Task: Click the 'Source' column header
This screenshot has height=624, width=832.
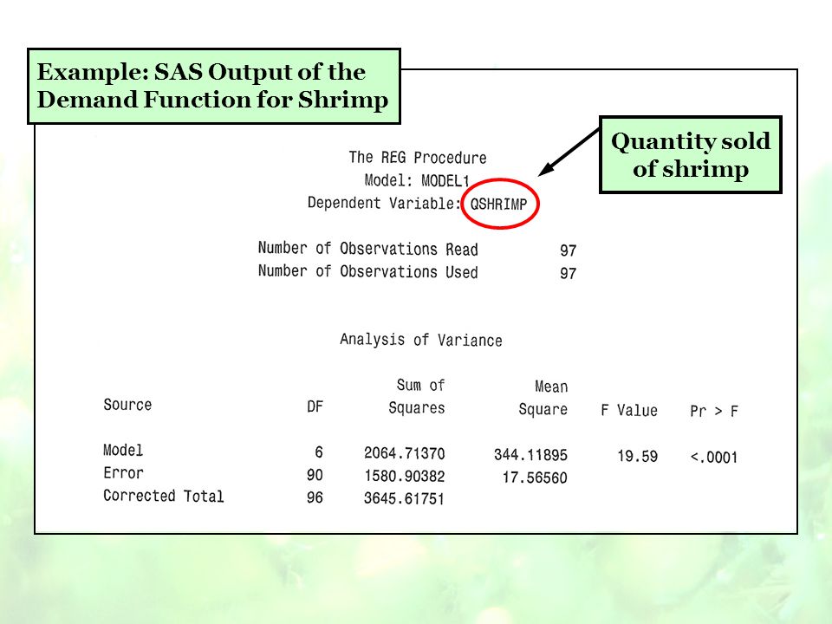Action: tap(127, 405)
